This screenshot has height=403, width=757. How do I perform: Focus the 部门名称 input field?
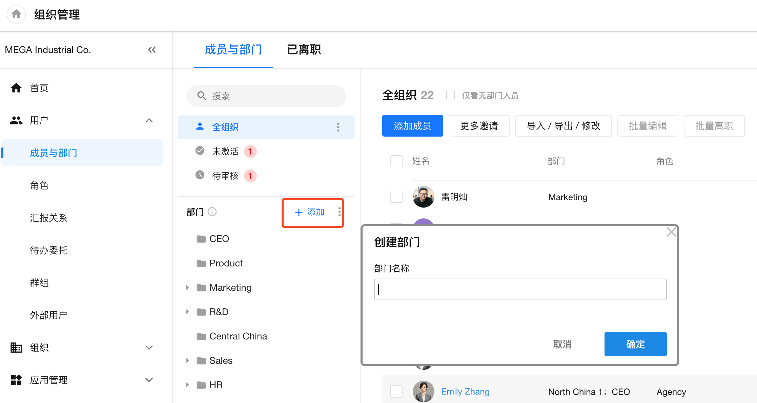(x=520, y=289)
